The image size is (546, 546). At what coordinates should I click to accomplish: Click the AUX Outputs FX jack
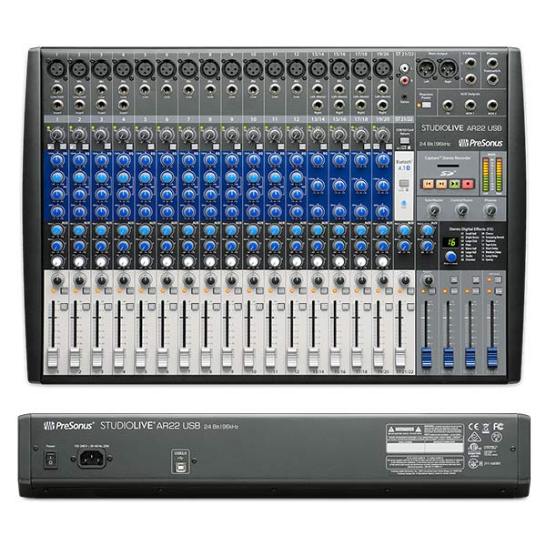point(448,105)
